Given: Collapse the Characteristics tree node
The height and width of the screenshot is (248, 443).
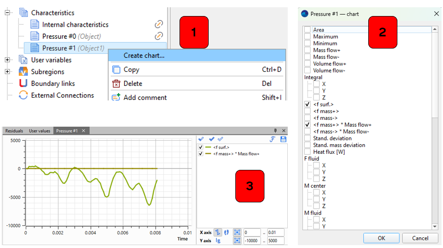Looking at the screenshot, I should tap(8, 13).
